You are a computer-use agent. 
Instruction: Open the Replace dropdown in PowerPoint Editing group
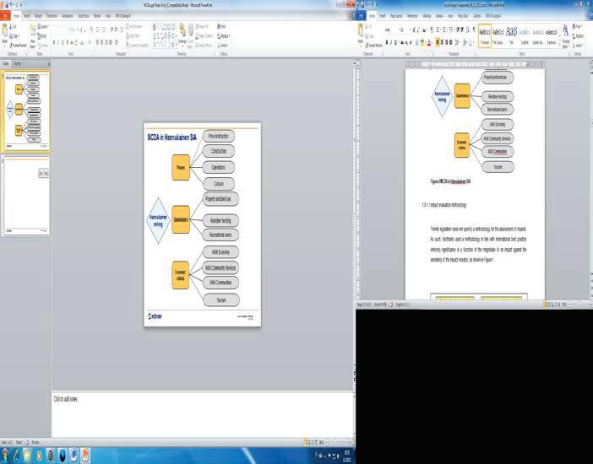tap(224, 36)
